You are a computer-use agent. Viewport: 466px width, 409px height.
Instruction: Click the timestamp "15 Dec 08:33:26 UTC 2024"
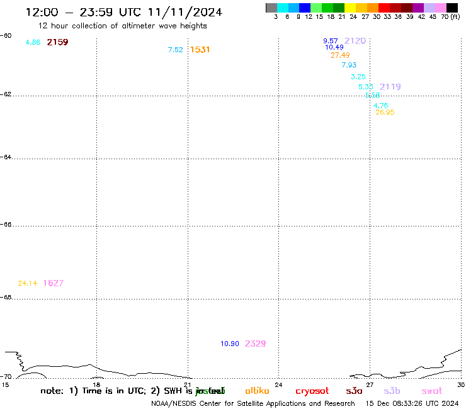[412, 404]
